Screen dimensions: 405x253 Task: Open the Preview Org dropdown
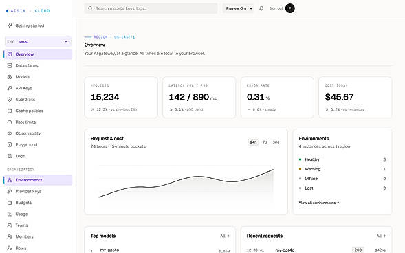(238, 8)
